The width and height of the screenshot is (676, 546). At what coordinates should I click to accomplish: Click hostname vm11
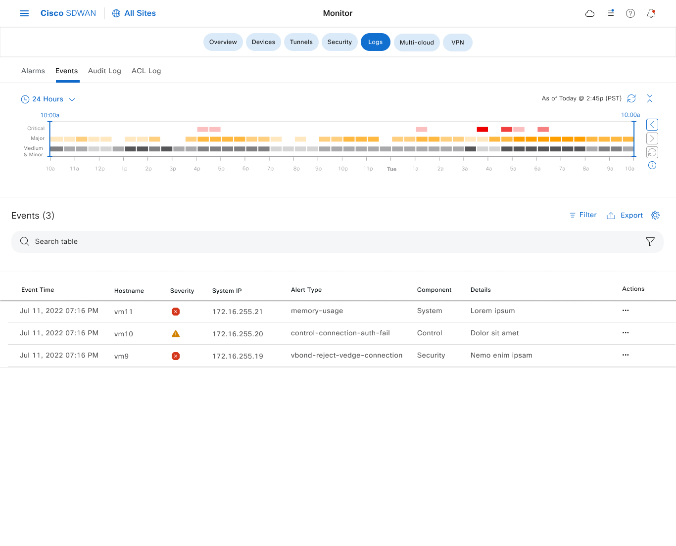tap(124, 312)
